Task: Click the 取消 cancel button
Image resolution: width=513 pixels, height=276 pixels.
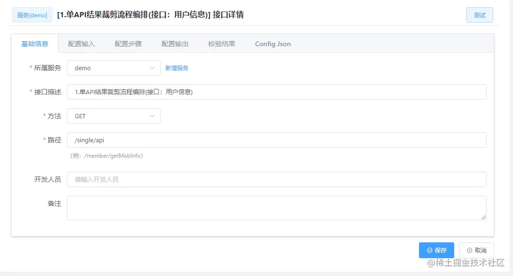Action: (476, 250)
